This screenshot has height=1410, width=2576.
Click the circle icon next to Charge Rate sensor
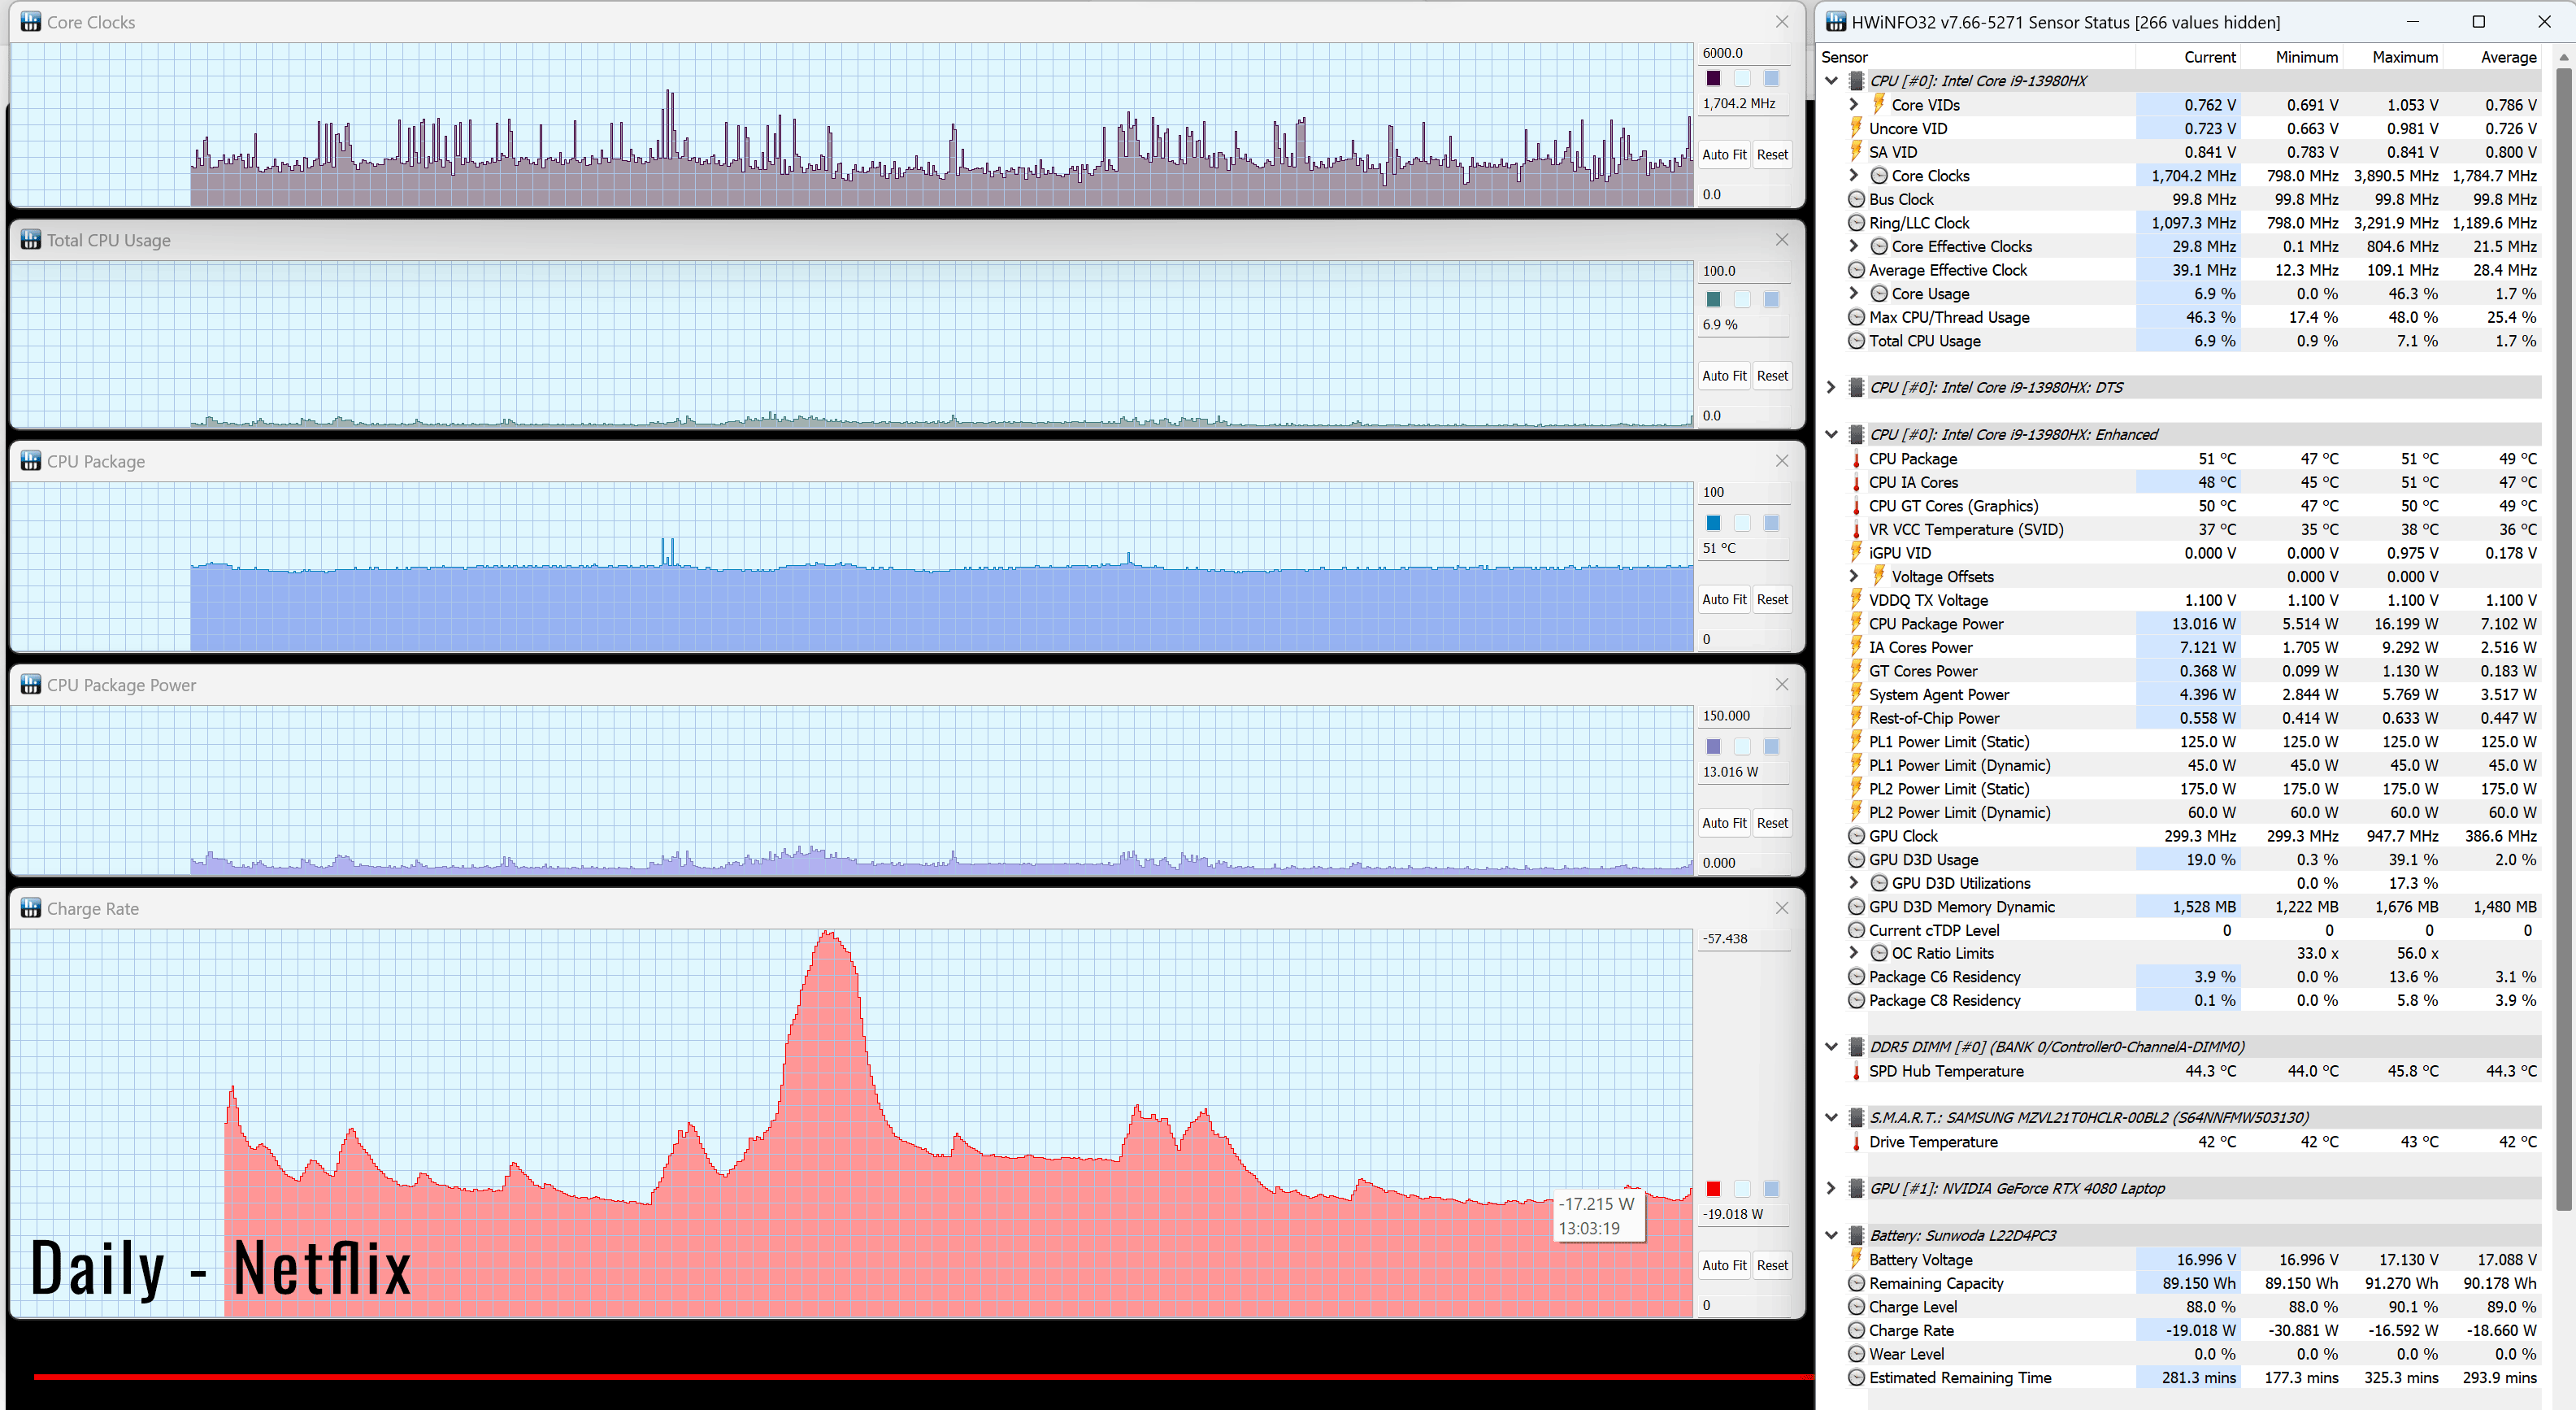(x=1856, y=1330)
